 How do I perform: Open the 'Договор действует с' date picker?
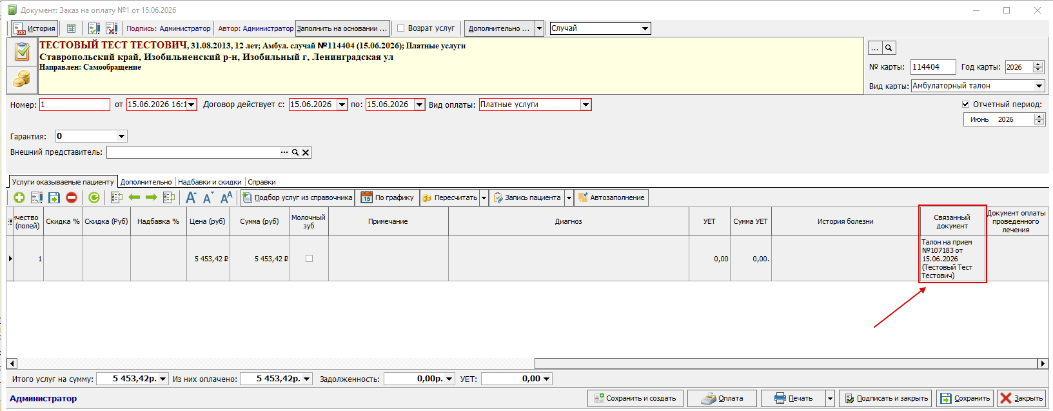click(x=342, y=105)
